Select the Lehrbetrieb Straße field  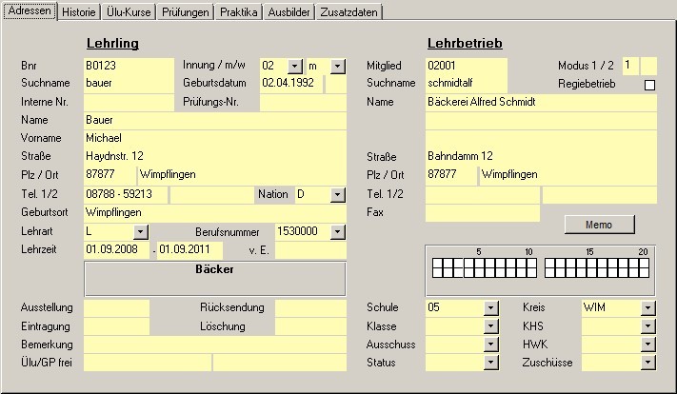[x=540, y=156]
